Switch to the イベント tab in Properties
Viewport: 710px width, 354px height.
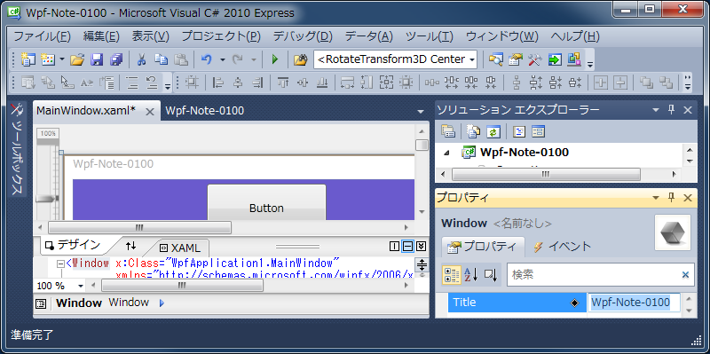click(563, 247)
